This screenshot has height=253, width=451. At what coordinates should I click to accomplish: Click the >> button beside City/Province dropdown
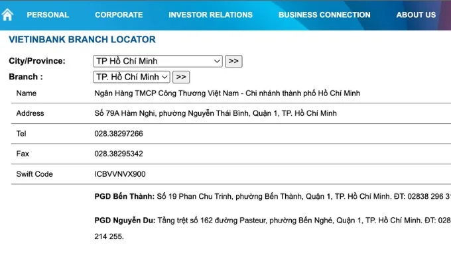(x=233, y=61)
